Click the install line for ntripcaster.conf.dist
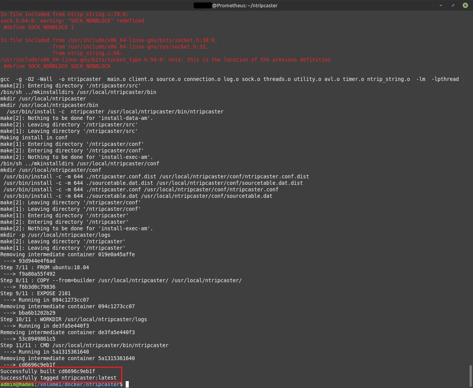This screenshot has height=388, width=473. [x=156, y=176]
